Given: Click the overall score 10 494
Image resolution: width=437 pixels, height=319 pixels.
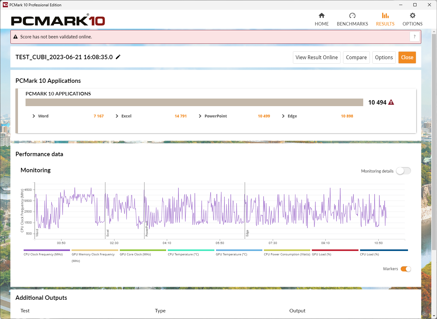Looking at the screenshot, I should pyautogui.click(x=377, y=102).
